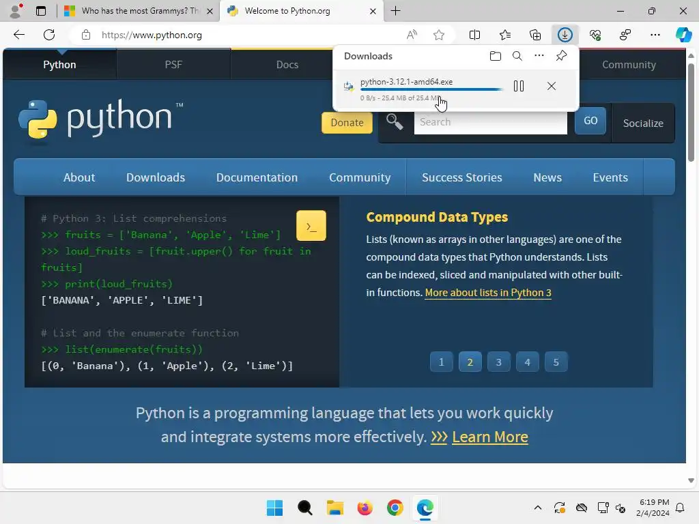Switch to the Docs top tab
This screenshot has height=524, width=699.
(287, 65)
